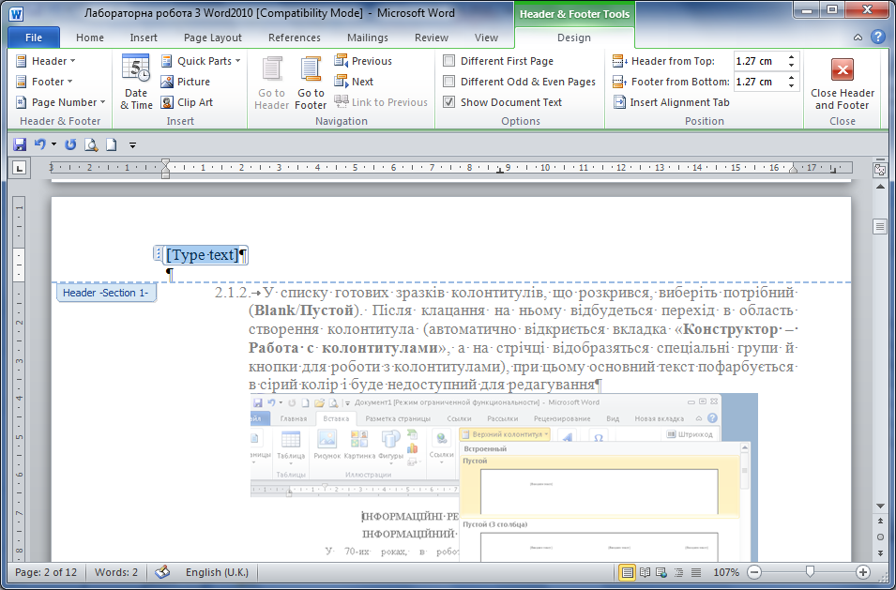
Task: Switch to Full Screen Reading view
Action: 645,572
